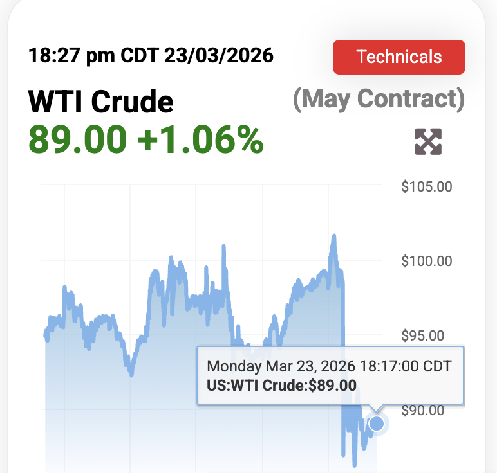The image size is (497, 473).
Task: Click the chart's highest peak above $100
Action: [x=333, y=236]
